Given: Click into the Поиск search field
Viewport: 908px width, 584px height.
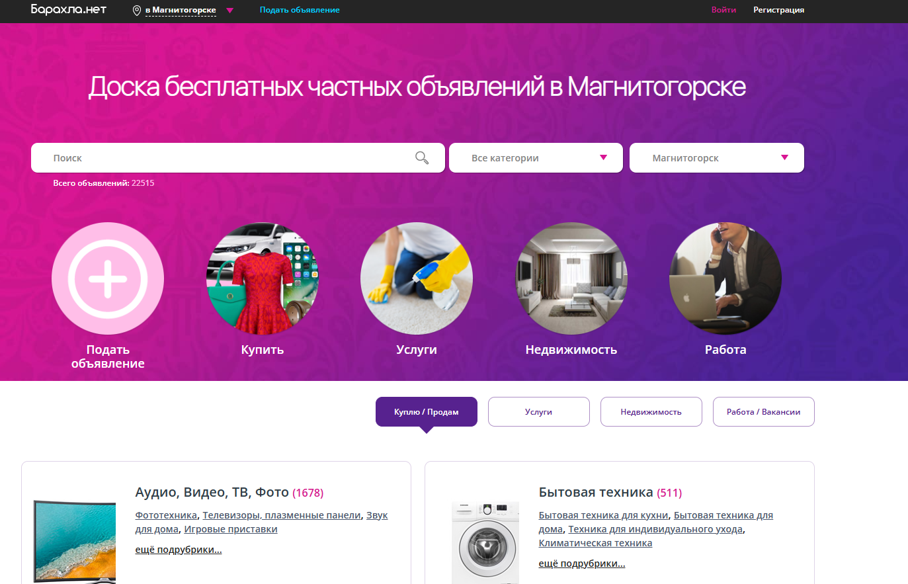Looking at the screenshot, I should (225, 158).
